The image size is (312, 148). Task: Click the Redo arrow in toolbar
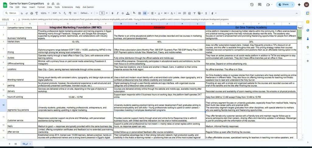click(x=27, y=13)
